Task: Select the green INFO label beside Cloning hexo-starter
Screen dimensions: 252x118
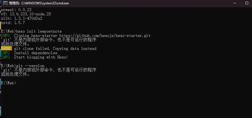Action: coord(5,36)
